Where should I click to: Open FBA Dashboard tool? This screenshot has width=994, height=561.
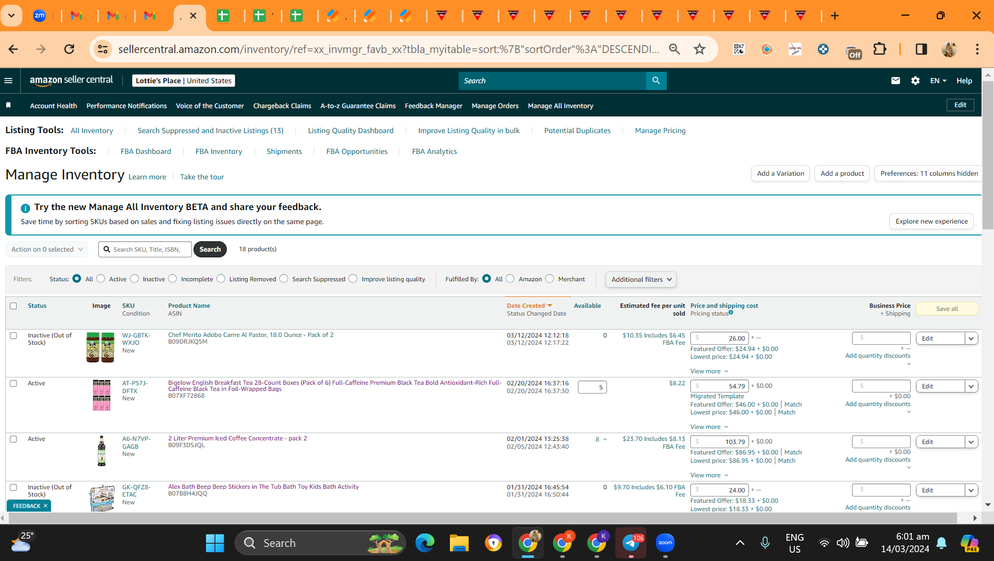[146, 151]
